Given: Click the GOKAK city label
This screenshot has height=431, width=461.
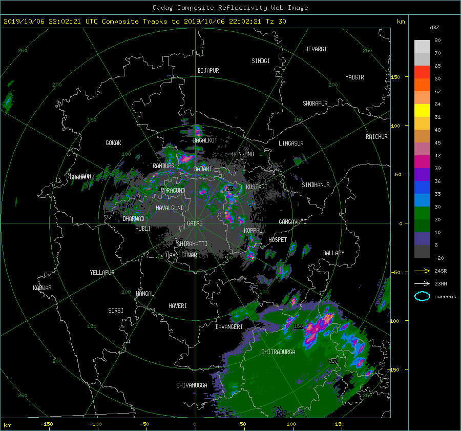Looking at the screenshot, I should pyautogui.click(x=113, y=143).
